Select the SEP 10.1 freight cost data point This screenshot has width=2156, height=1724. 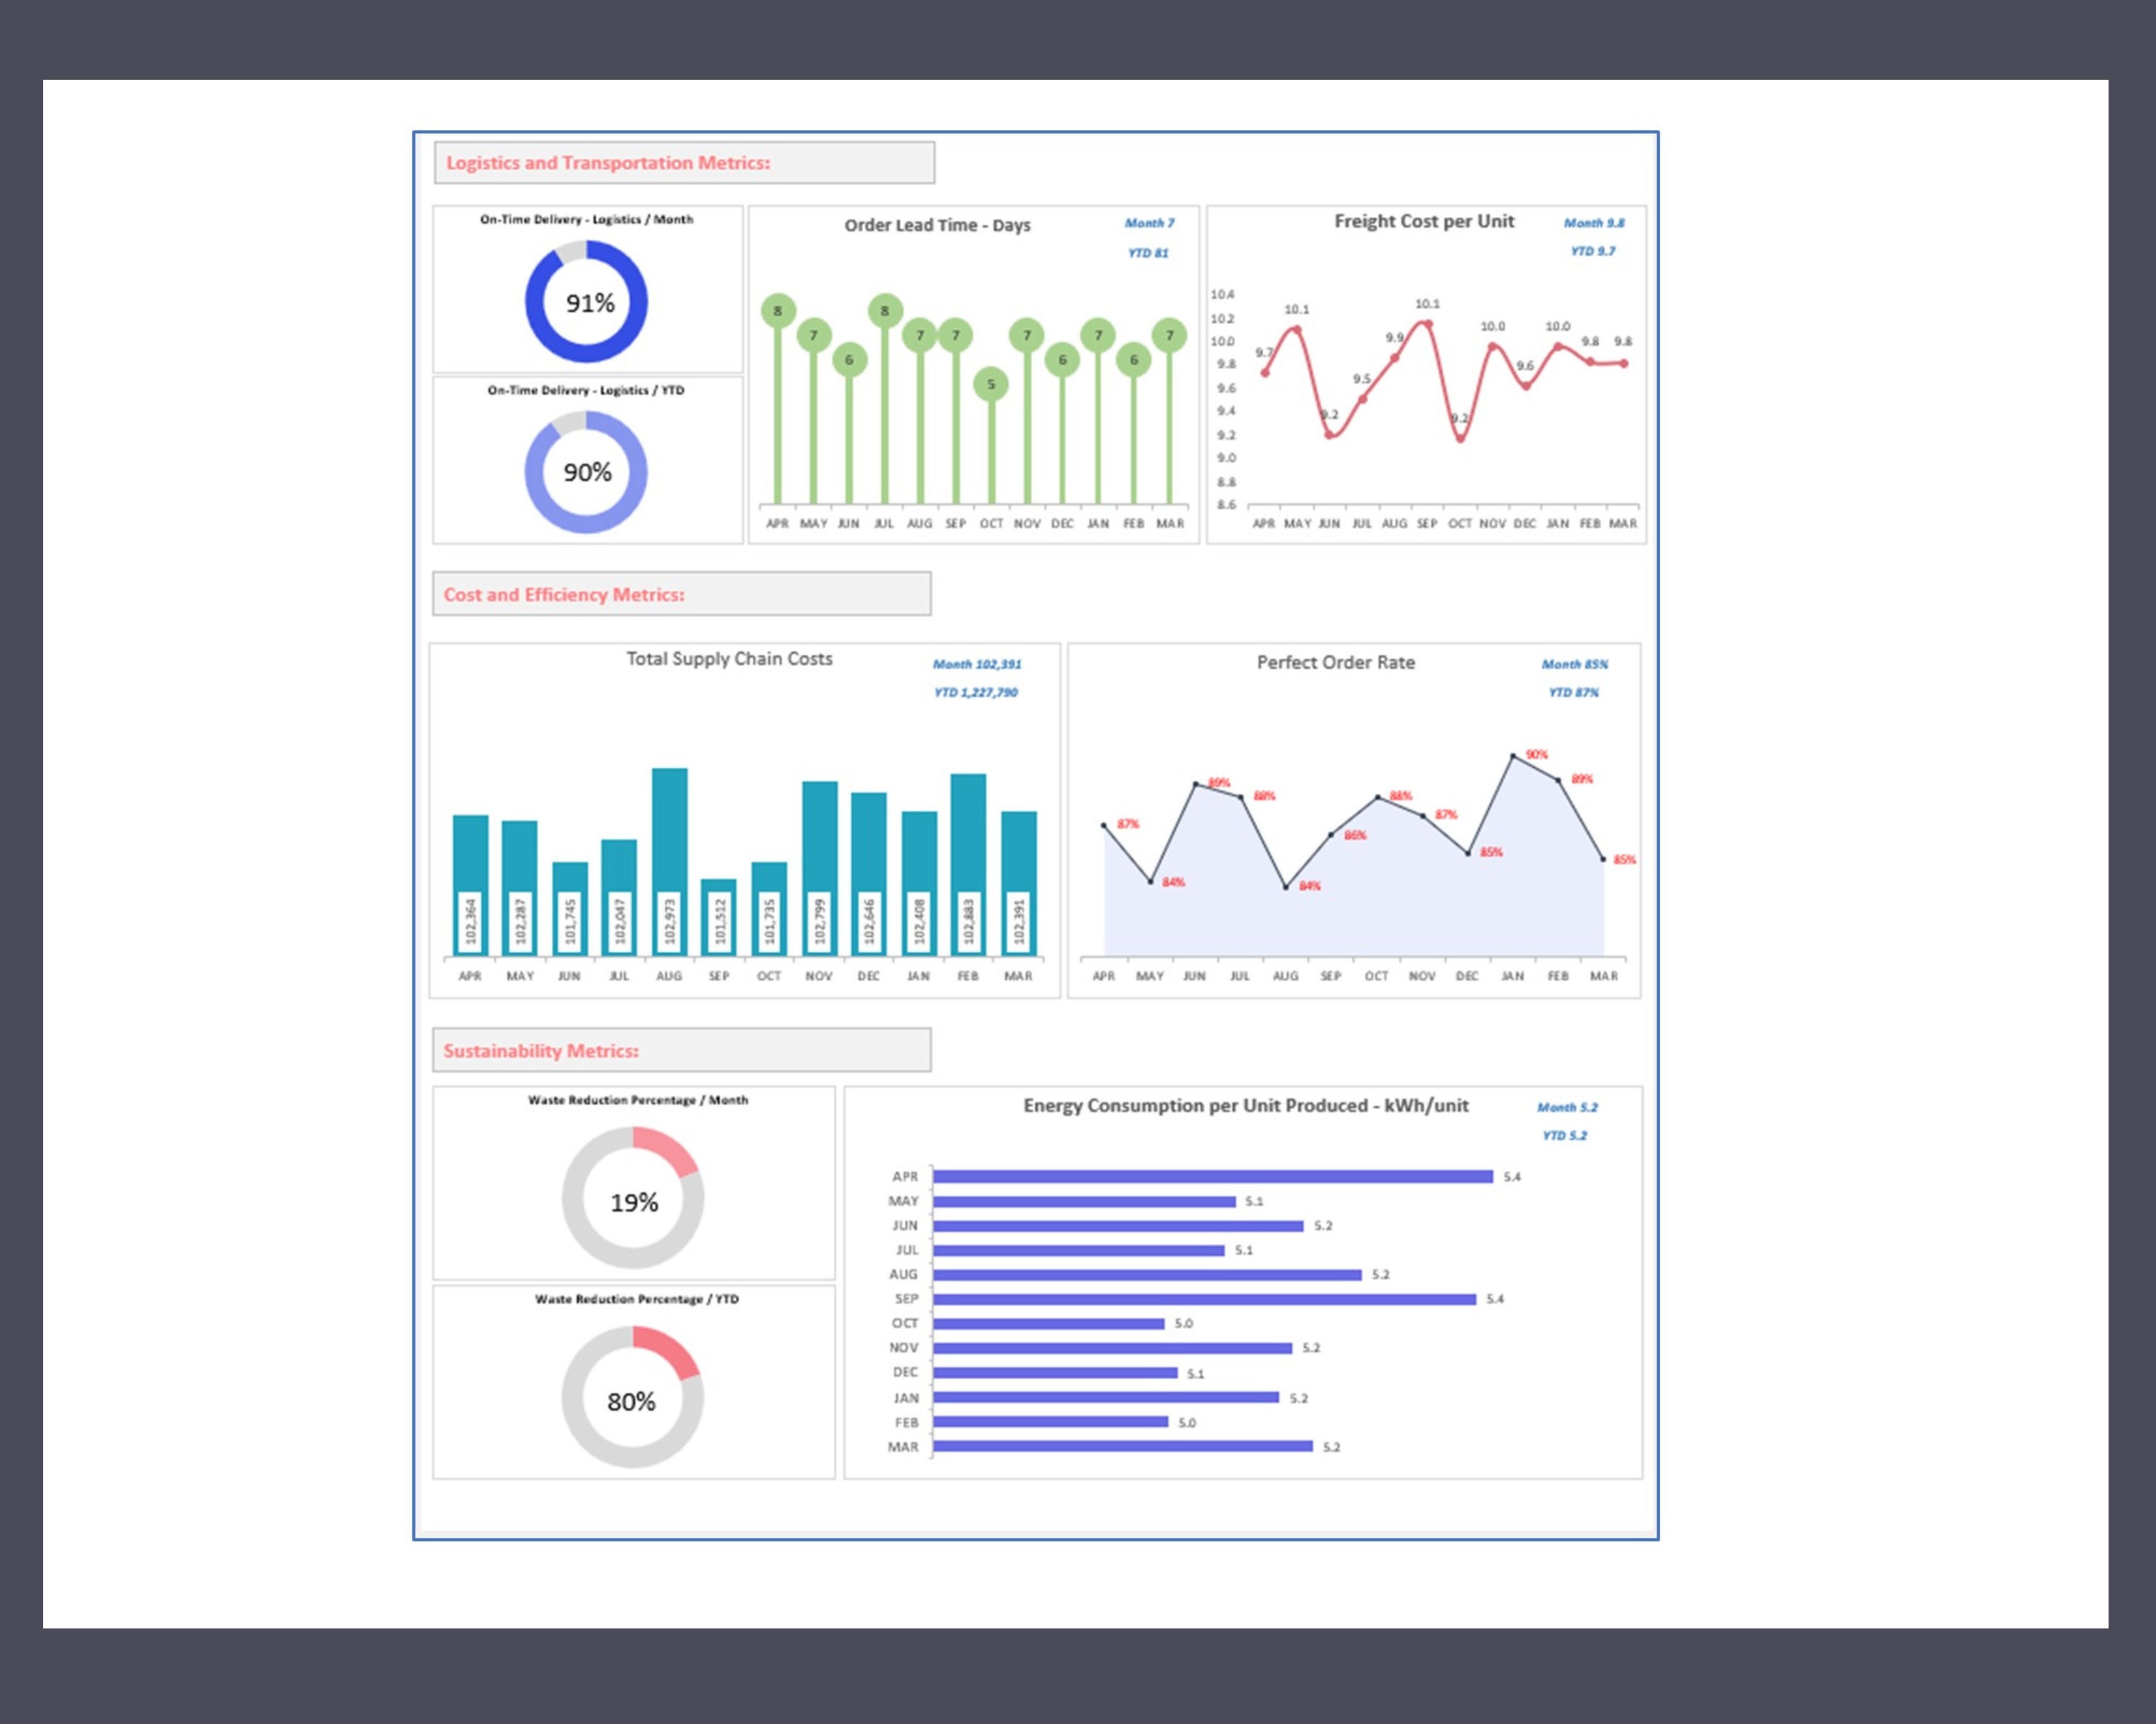[1427, 324]
